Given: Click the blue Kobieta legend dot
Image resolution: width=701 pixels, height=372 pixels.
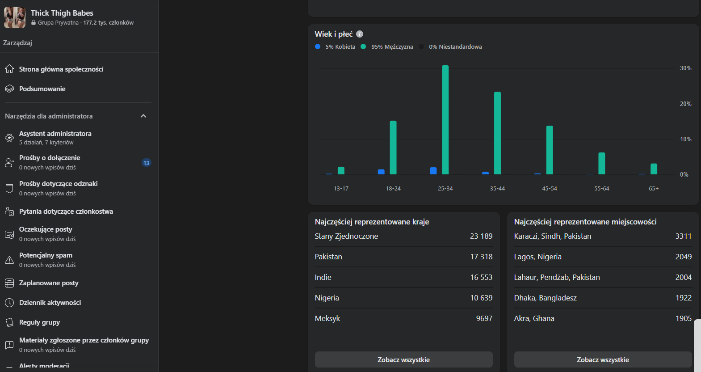Looking at the screenshot, I should pos(318,46).
